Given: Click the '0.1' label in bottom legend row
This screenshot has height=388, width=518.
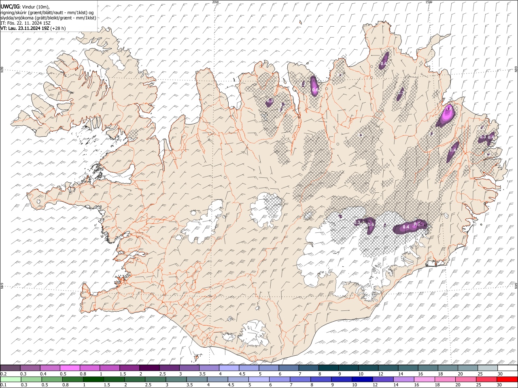Looking at the screenshot, I should point(3,385).
